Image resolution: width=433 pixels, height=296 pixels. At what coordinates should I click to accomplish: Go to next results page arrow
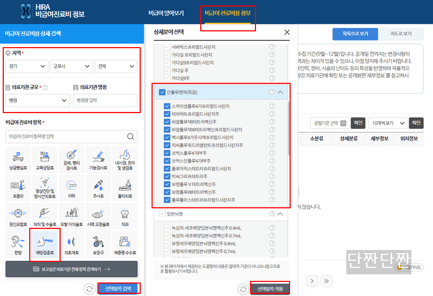click(x=312, y=281)
